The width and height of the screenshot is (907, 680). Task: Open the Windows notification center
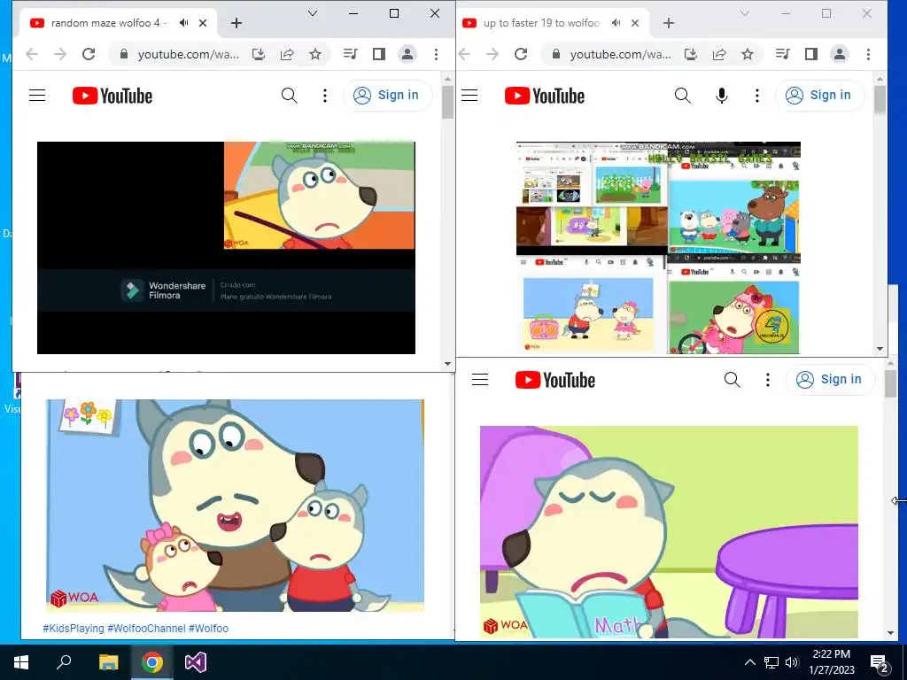tap(879, 663)
